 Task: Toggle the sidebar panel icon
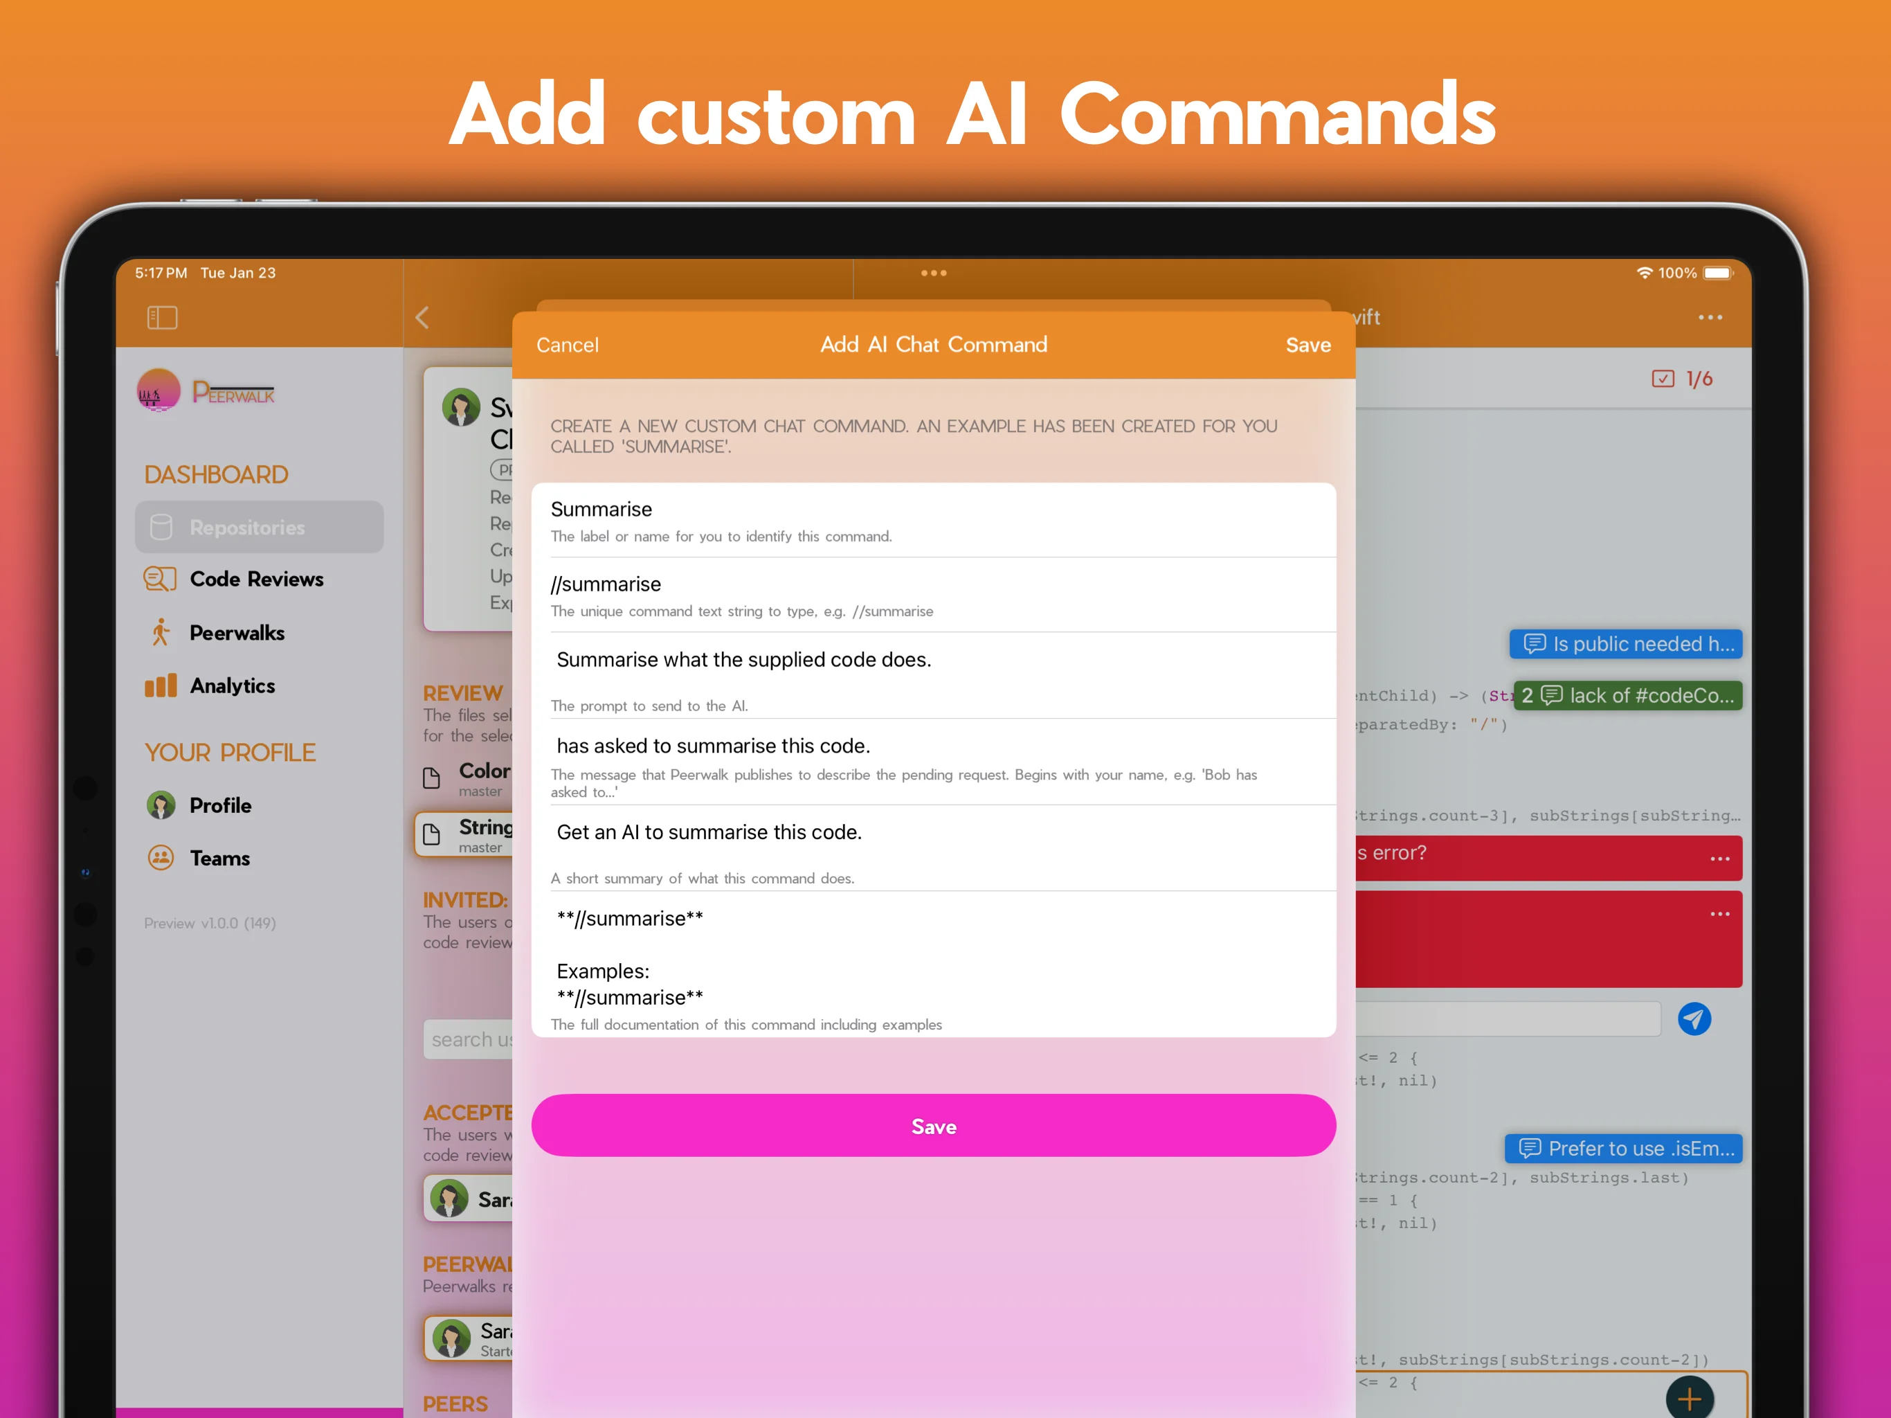point(161,318)
